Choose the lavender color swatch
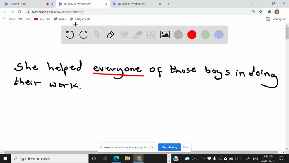289x163 pixels. click(219, 35)
